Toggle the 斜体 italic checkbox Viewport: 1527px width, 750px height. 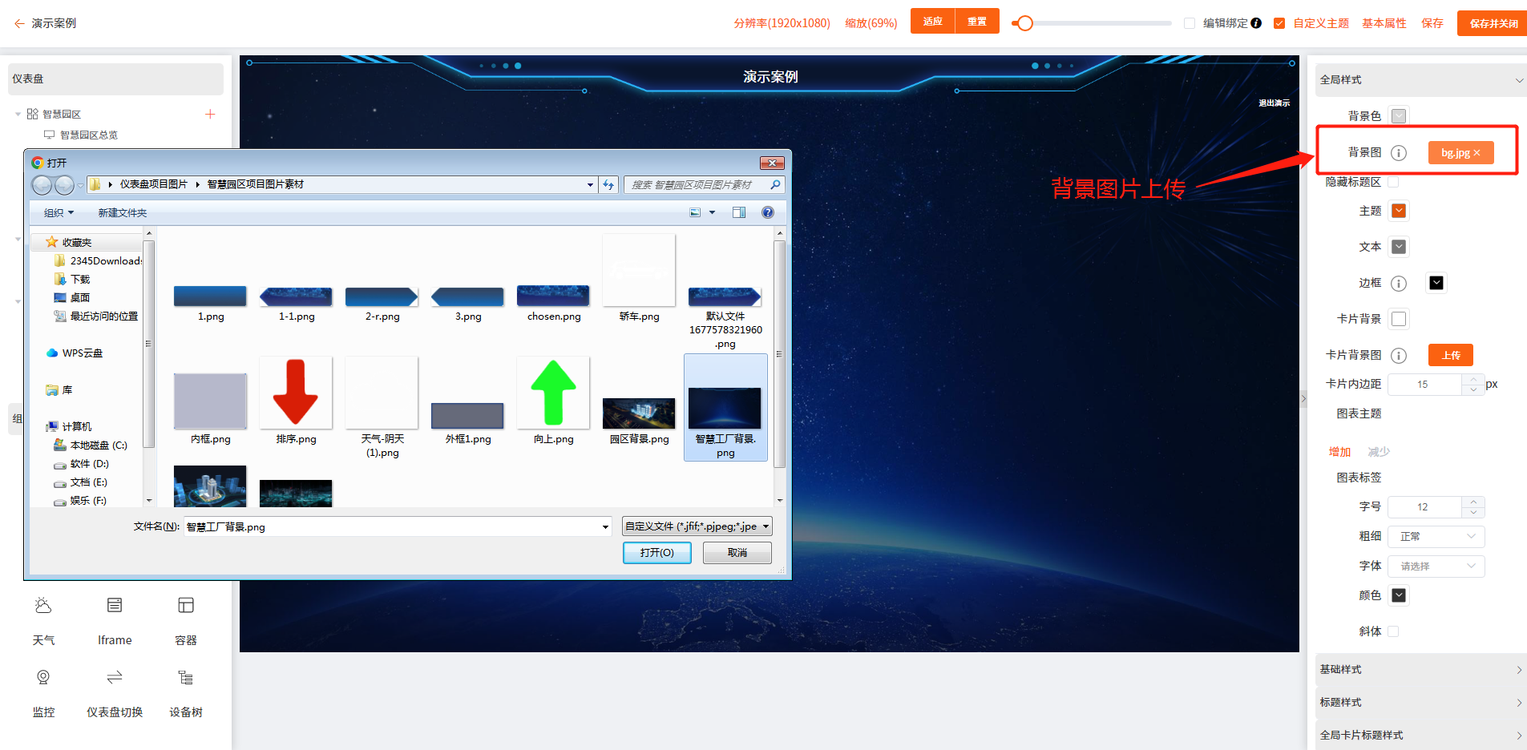[1393, 631]
